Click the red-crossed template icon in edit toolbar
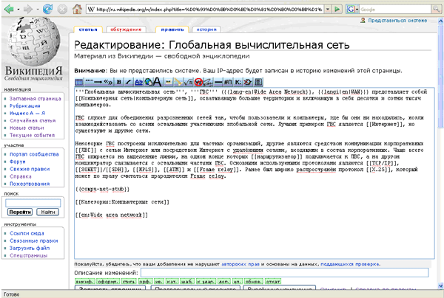Image resolution: width=444 pixels, height=298 pixels. pyautogui.click(x=248, y=82)
